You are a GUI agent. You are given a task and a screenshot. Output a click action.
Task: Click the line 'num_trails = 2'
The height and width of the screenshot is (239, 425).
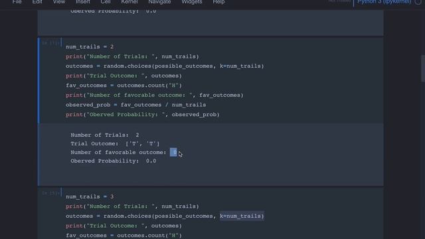(x=90, y=47)
